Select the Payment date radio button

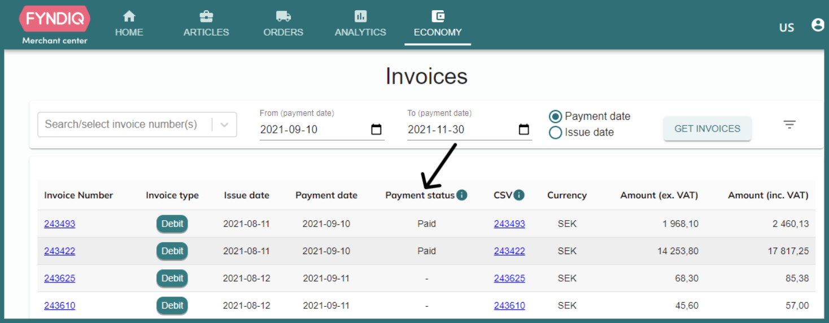pos(556,116)
